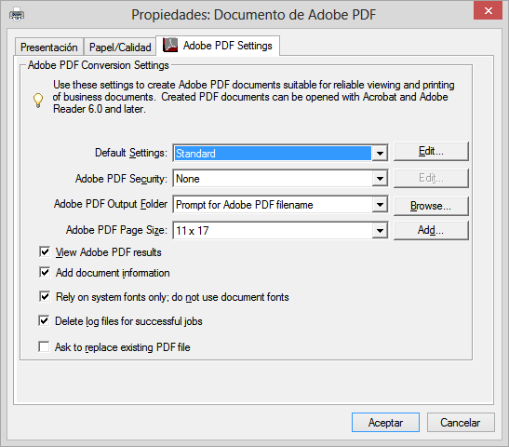Click Edit button for Default Settings

[431, 152]
